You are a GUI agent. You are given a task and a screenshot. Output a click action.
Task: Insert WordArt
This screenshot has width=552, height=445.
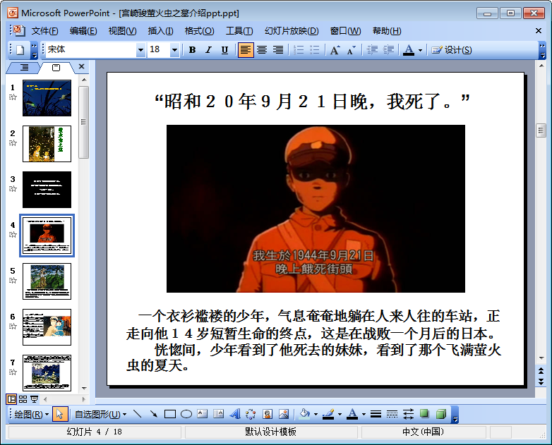coord(235,414)
